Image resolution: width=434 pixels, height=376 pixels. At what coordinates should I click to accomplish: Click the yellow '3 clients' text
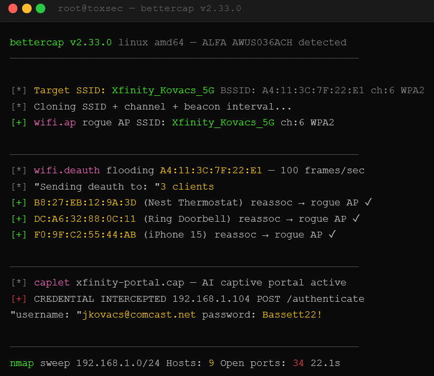(187, 186)
